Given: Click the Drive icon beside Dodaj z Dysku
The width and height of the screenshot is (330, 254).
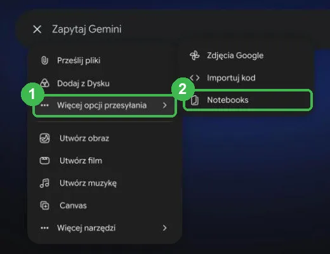Looking at the screenshot, I should click(x=44, y=83).
